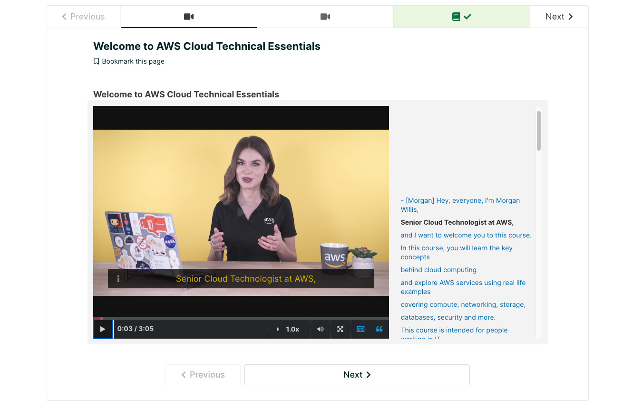The width and height of the screenshot is (642, 408).
Task: Open the transcript quote icon in player controls
Action: click(379, 329)
